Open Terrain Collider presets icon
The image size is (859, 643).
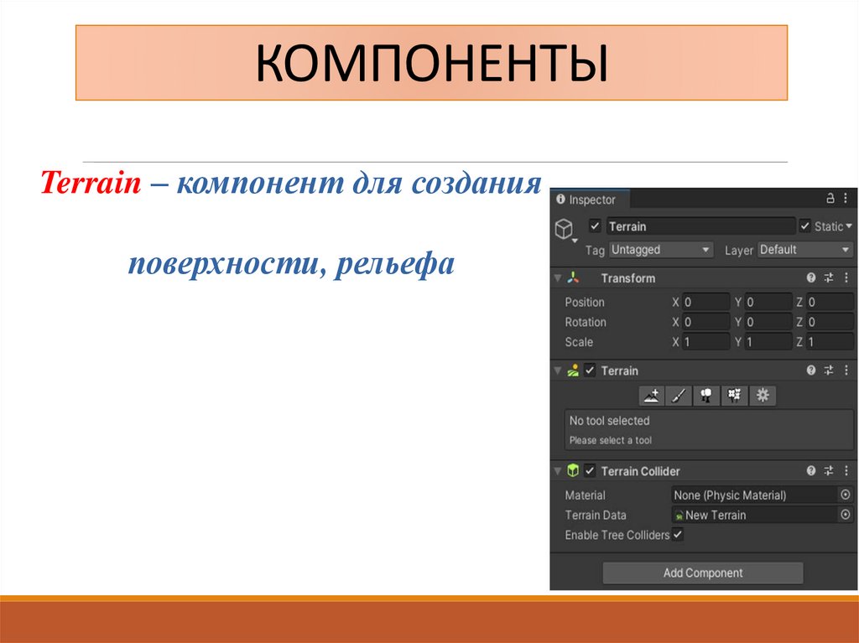(829, 470)
